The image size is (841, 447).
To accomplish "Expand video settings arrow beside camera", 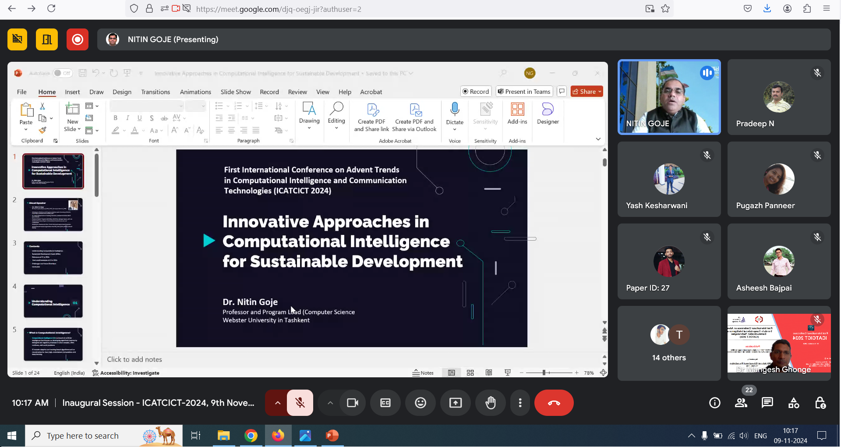I will coord(330,403).
